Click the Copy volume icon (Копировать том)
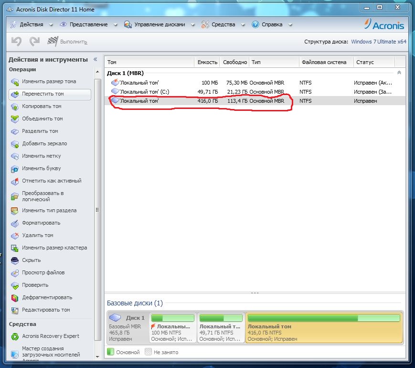The height and width of the screenshot is (368, 415). 15,107
